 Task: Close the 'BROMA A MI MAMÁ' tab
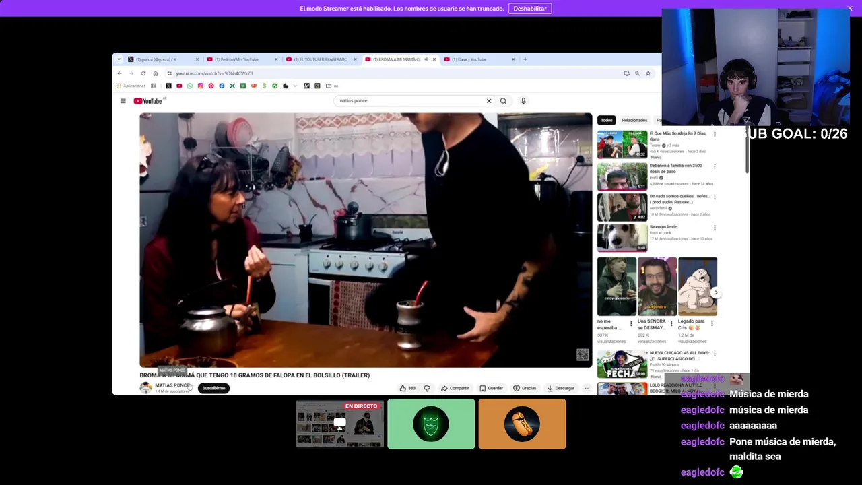pos(434,59)
